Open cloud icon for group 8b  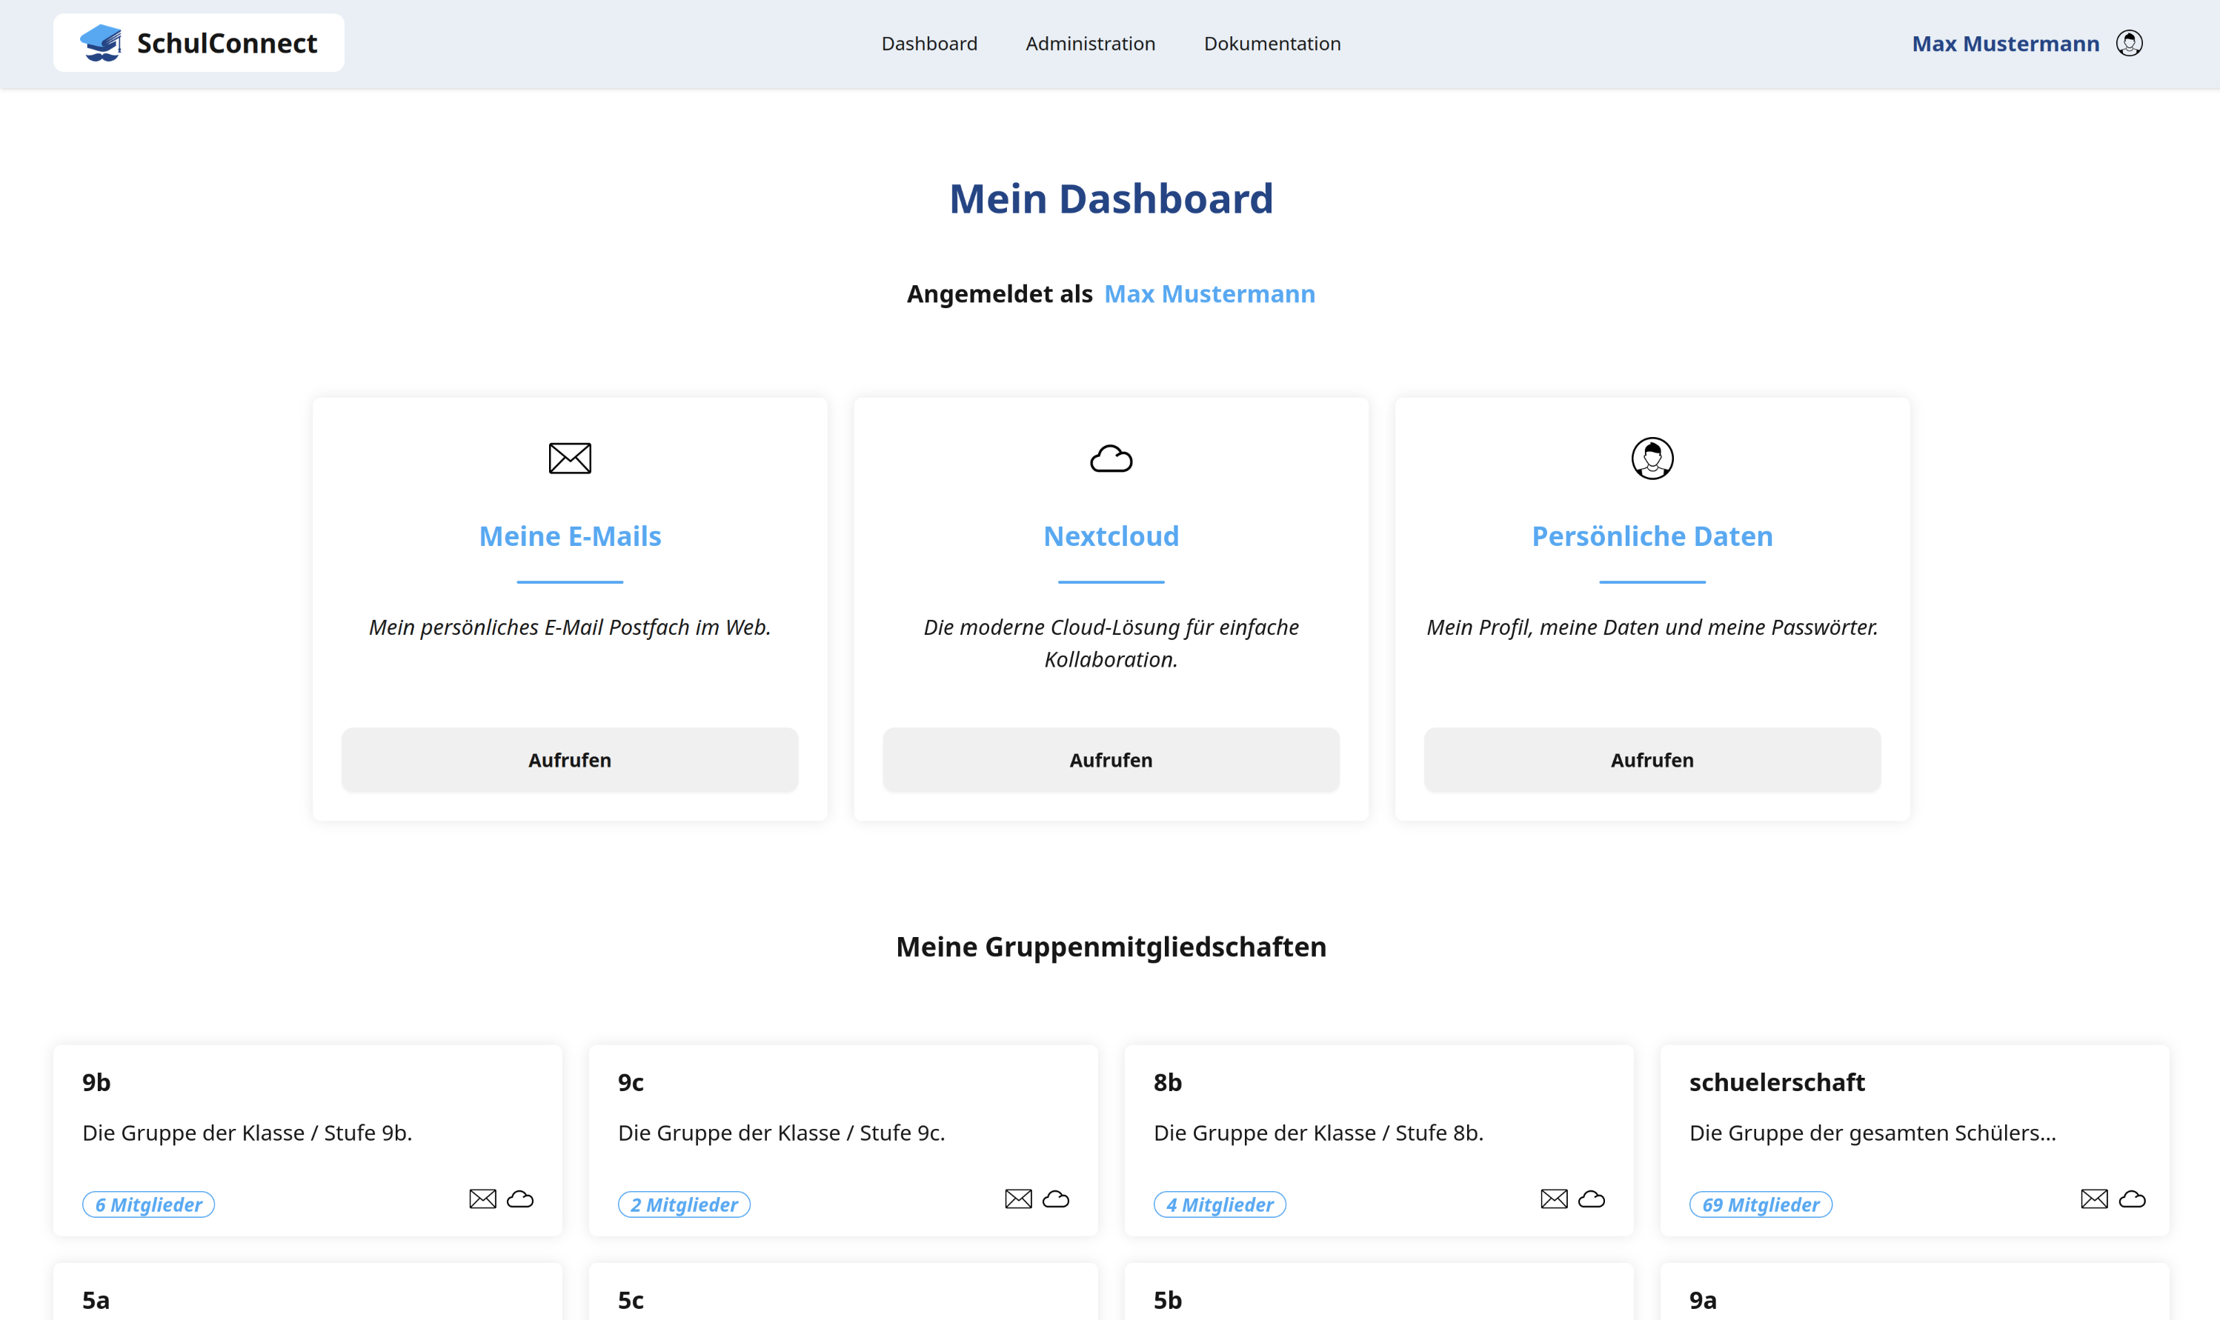[1592, 1199]
